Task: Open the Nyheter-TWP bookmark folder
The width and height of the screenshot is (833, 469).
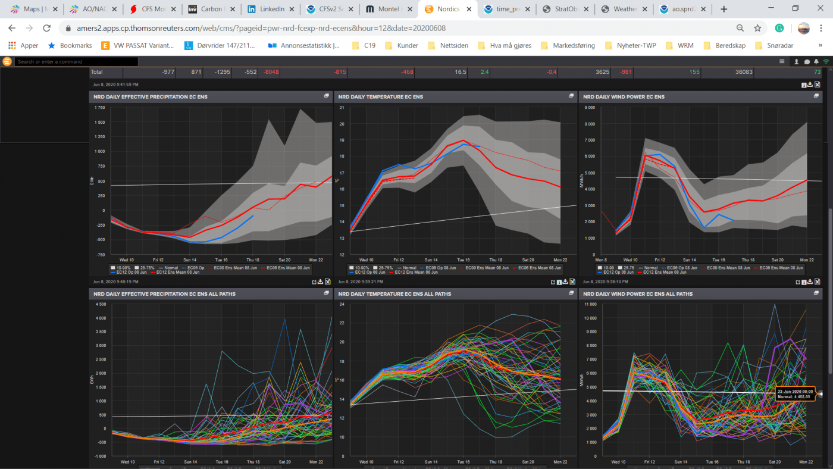Action: click(630, 45)
